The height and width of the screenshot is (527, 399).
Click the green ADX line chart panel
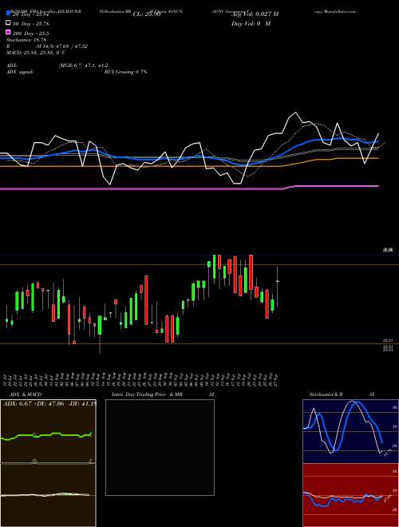[x=48, y=431]
